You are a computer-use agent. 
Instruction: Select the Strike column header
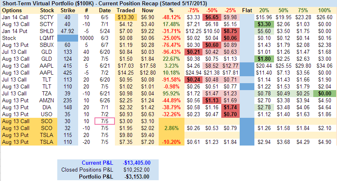(x=67, y=10)
